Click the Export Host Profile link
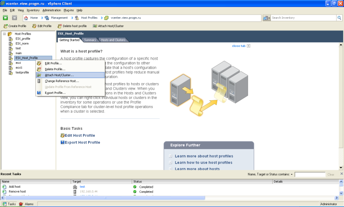Viewport: 344px width, 207px height. 82,142
